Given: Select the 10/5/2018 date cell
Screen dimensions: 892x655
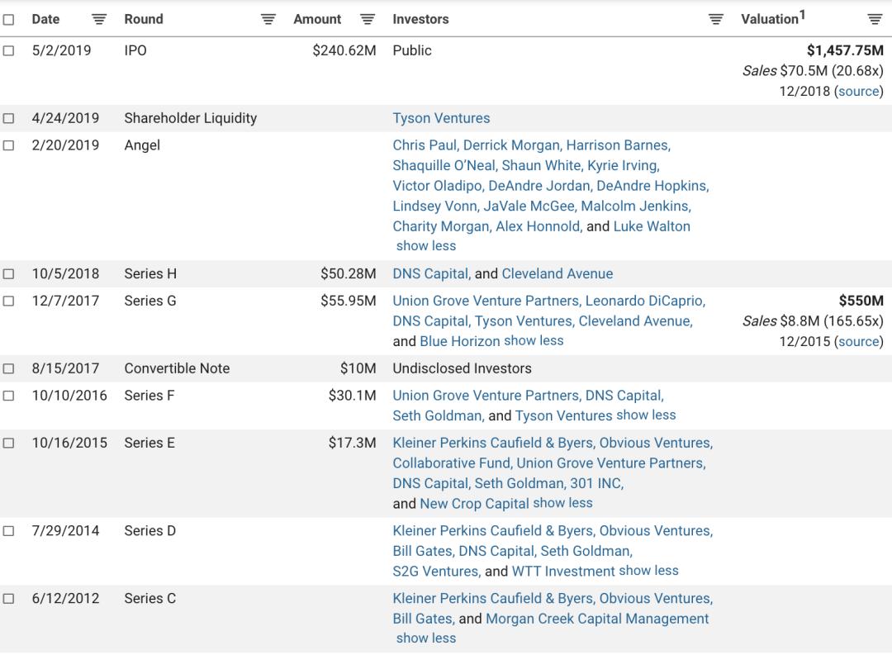Looking at the screenshot, I should pyautogui.click(x=65, y=273).
